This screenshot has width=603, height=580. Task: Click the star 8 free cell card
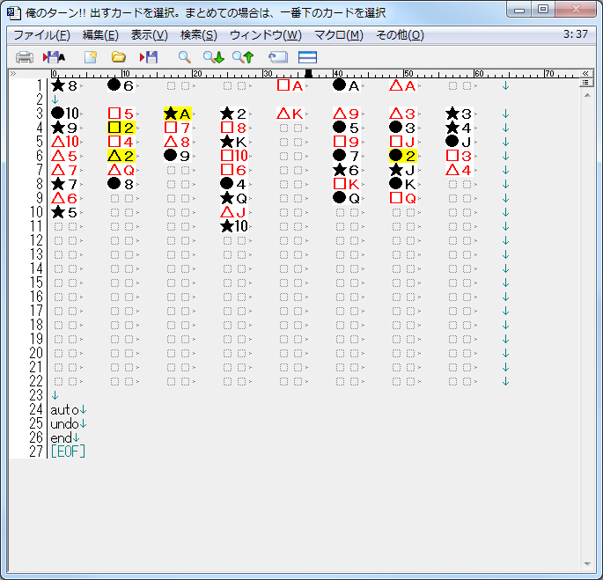pos(64,85)
